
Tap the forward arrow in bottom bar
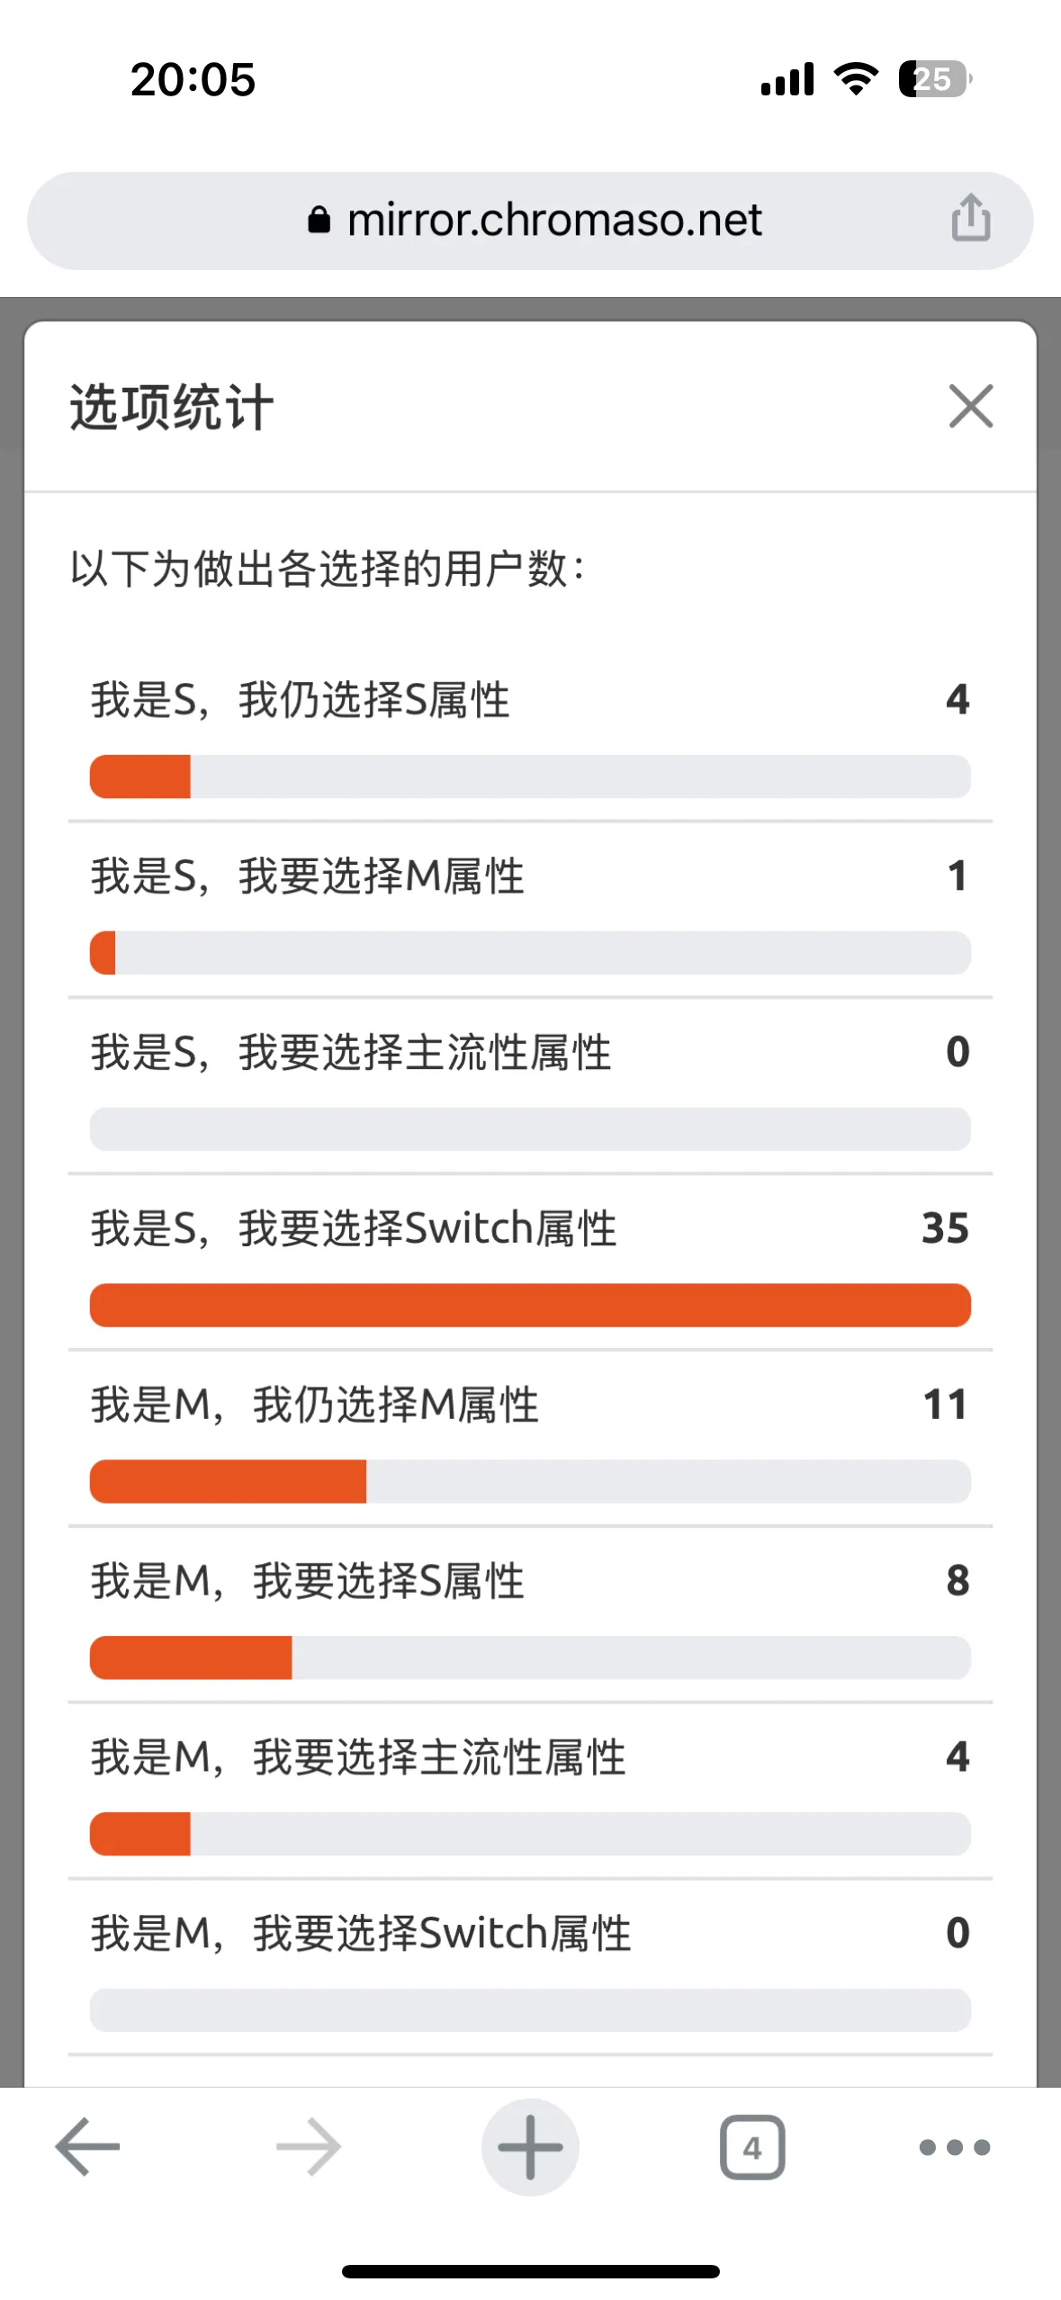click(309, 2146)
